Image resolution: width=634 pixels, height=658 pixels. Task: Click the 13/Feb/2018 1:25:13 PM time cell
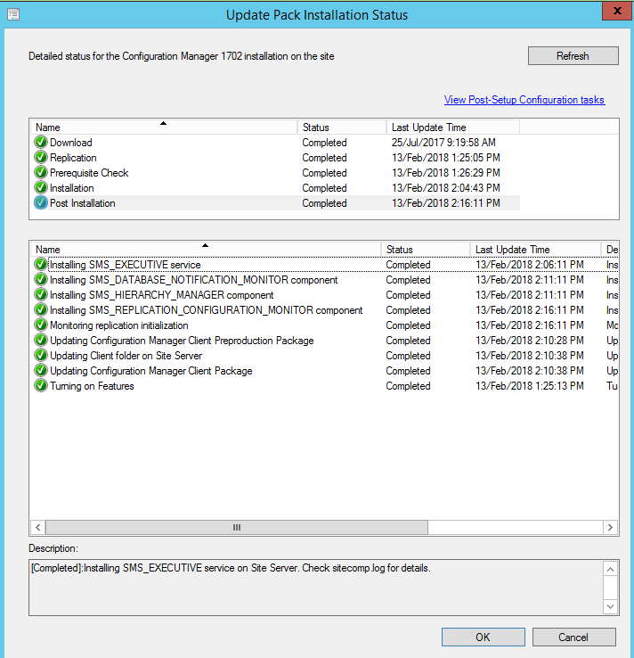530,386
